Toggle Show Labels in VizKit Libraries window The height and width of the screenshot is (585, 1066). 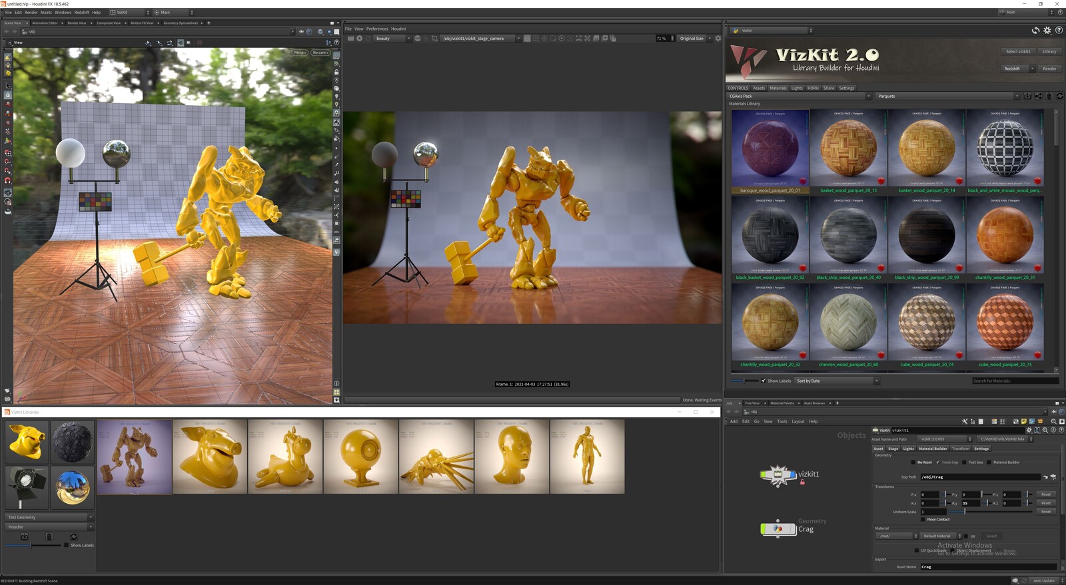66,545
